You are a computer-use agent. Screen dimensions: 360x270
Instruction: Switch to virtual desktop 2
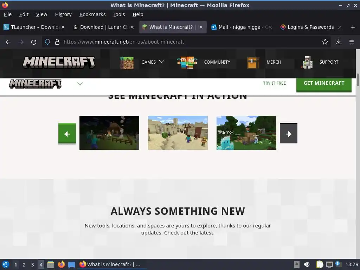(24, 265)
